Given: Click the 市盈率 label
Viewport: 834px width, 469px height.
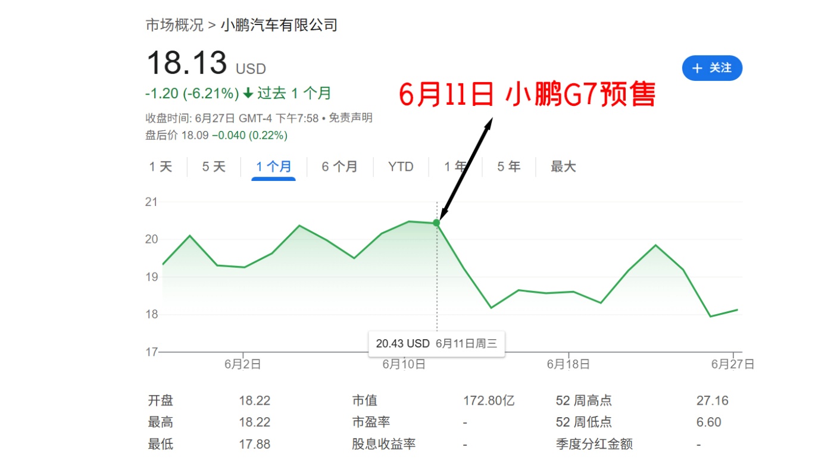Looking at the screenshot, I should (x=371, y=423).
